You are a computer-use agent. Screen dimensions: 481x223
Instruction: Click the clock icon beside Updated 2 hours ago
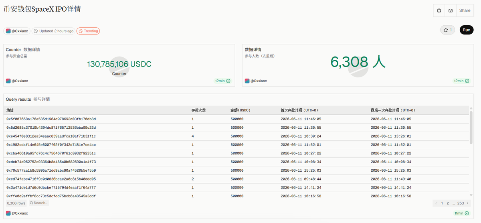(x=36, y=31)
